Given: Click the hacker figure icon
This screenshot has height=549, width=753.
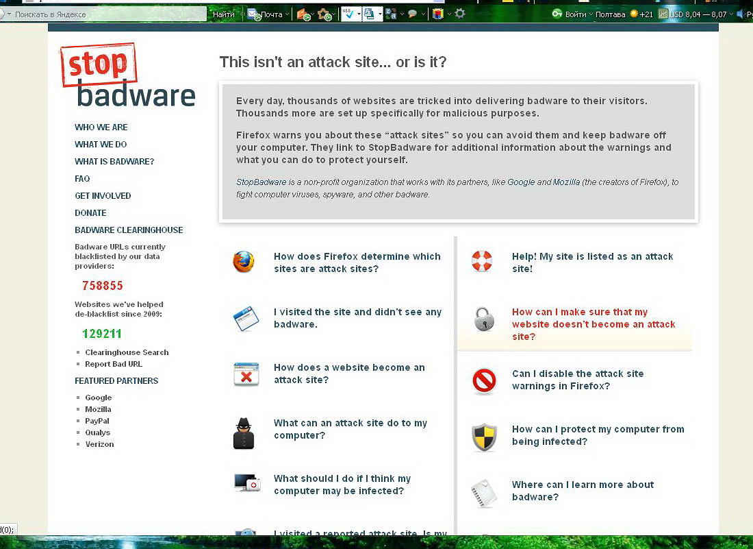Looking at the screenshot, I should 244,433.
